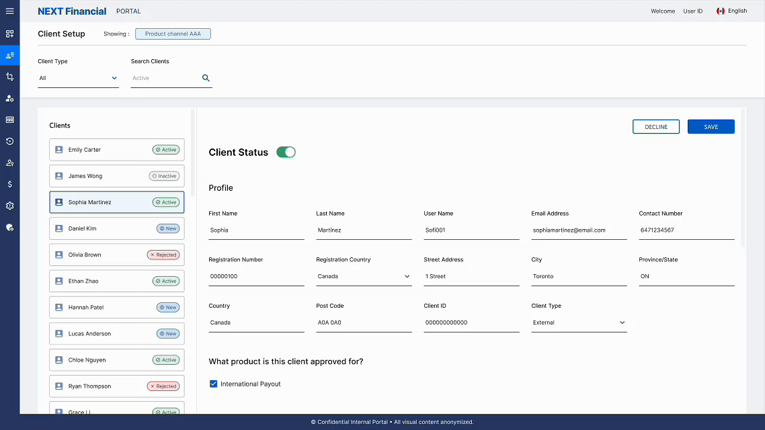This screenshot has width=765, height=430.
Task: Click the globe icon at sidebar bottom
Action: 9,227
